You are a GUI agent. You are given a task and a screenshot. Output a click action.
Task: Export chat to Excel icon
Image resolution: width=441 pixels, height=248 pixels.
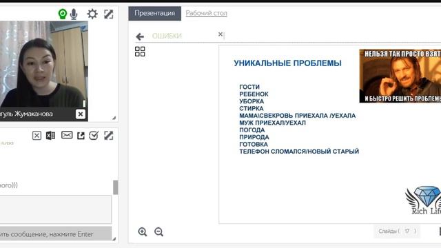click(x=50, y=136)
